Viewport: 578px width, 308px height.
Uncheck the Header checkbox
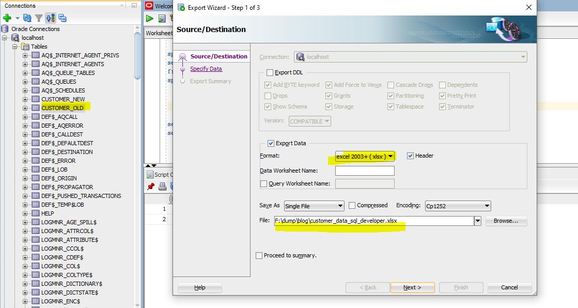click(x=410, y=156)
